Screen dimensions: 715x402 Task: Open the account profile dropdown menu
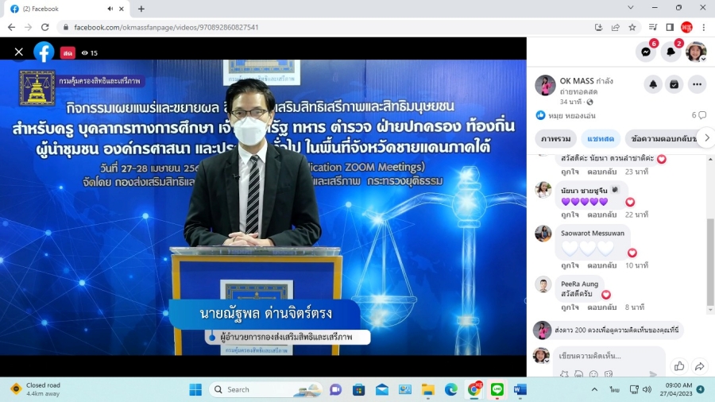696,52
